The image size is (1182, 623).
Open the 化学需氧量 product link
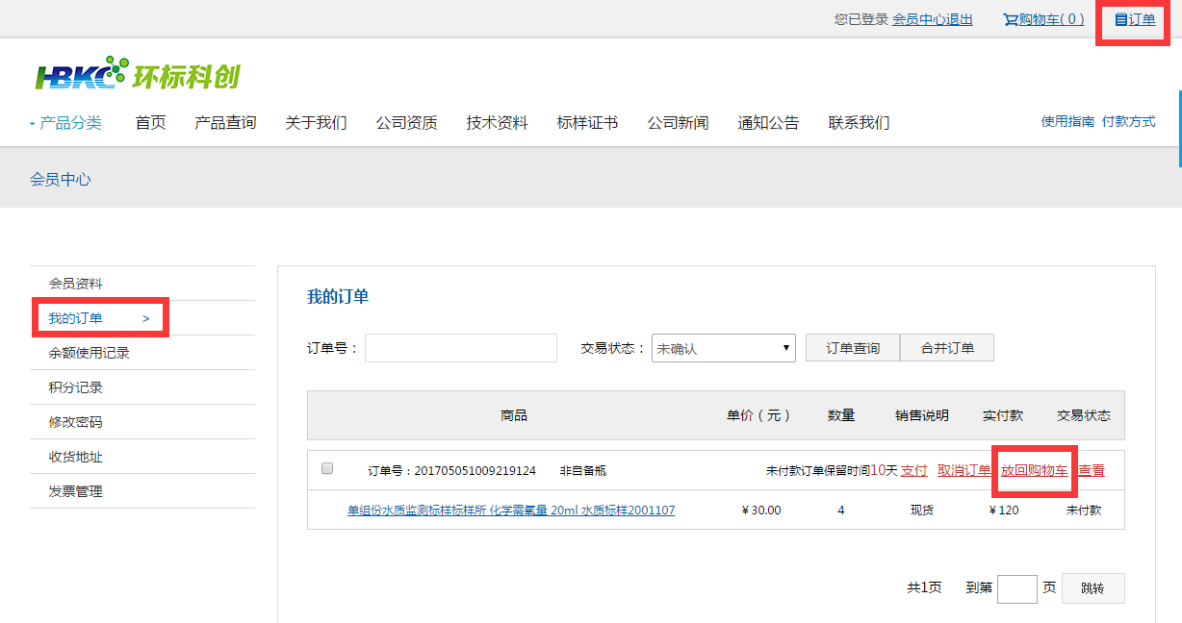click(511, 511)
